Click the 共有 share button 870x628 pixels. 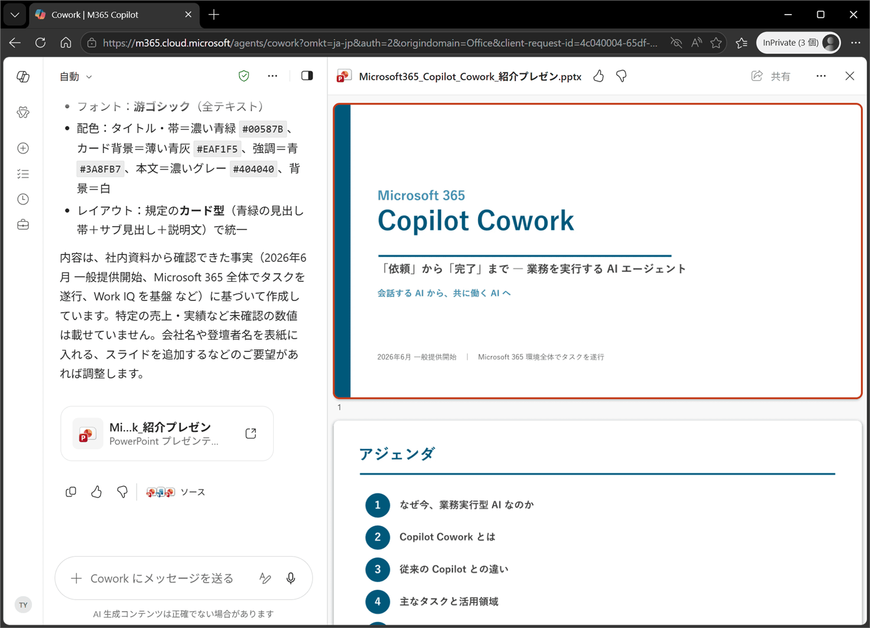tap(771, 76)
